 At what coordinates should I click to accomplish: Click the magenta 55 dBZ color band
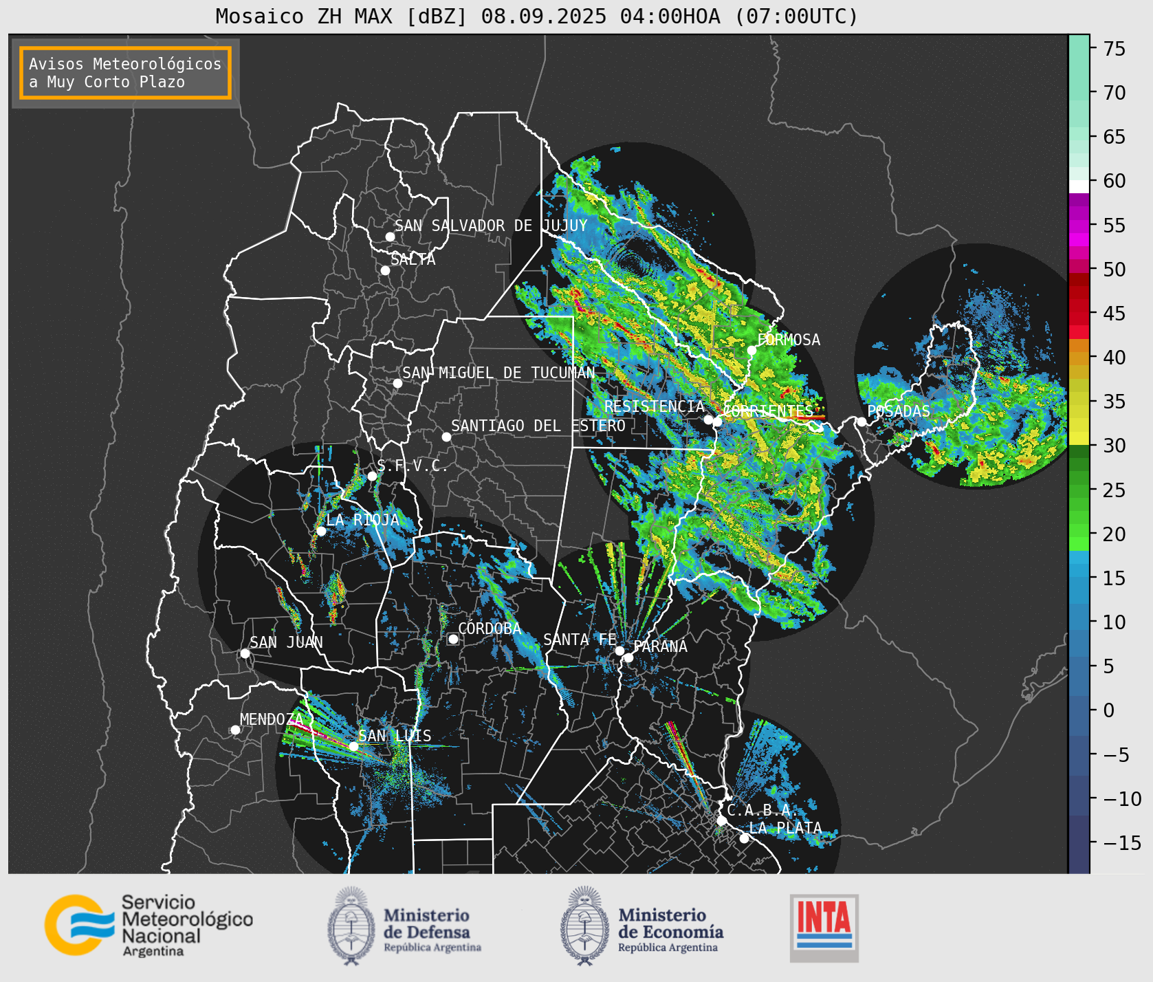(1079, 226)
